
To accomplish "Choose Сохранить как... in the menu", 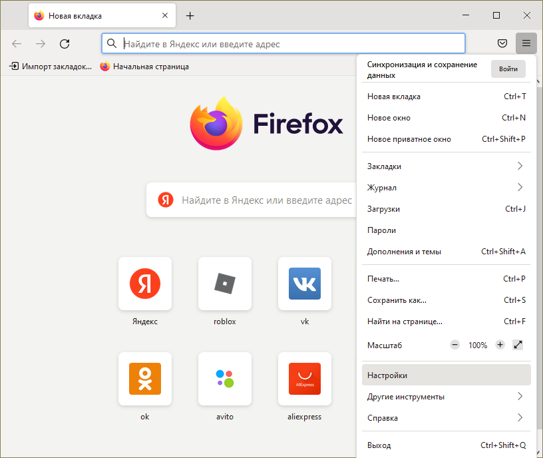I will point(447,300).
